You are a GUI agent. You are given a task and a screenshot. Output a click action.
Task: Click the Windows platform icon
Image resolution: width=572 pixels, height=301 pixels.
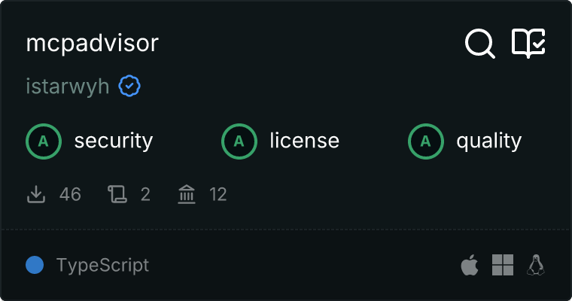pyautogui.click(x=503, y=265)
